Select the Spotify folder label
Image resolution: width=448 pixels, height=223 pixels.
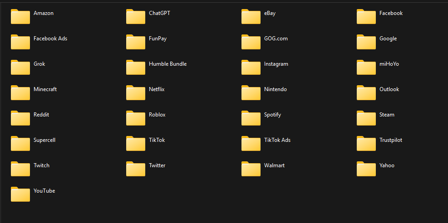tap(272, 115)
